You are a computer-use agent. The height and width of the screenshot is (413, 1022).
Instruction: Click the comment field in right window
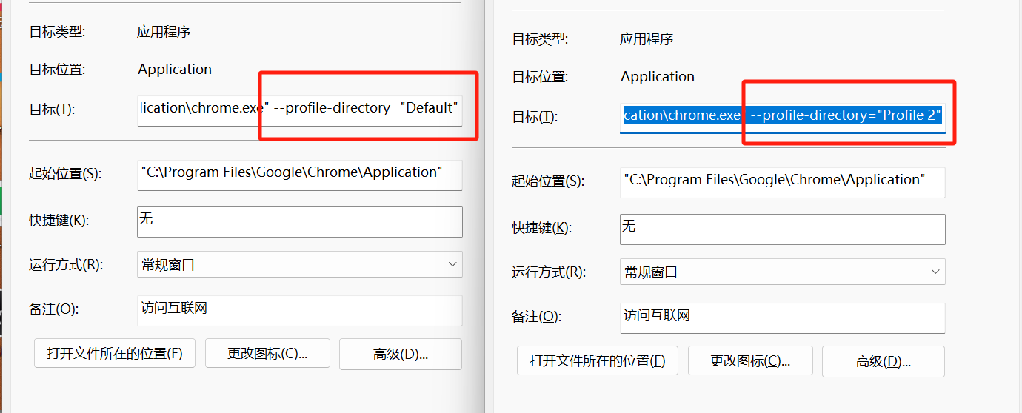tap(783, 318)
